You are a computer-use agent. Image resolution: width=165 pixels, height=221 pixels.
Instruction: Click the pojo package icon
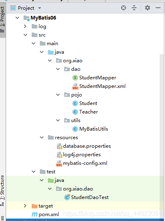(67, 95)
